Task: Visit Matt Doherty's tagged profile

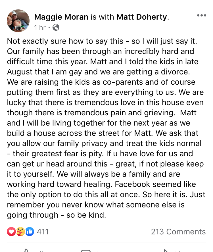Action: (142, 17)
